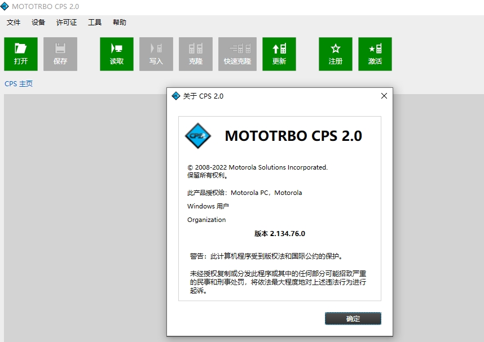
Task: Click the 写入 (Write) toolbar button
Action: pos(156,54)
